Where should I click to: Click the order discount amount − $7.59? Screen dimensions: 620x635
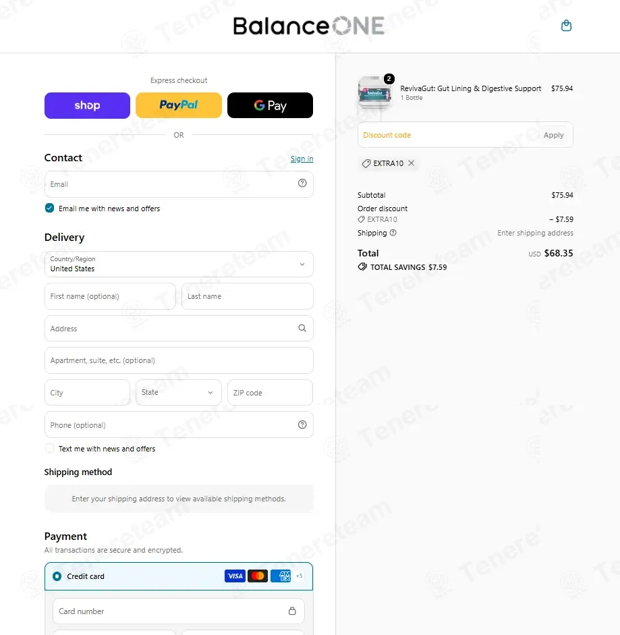click(561, 219)
